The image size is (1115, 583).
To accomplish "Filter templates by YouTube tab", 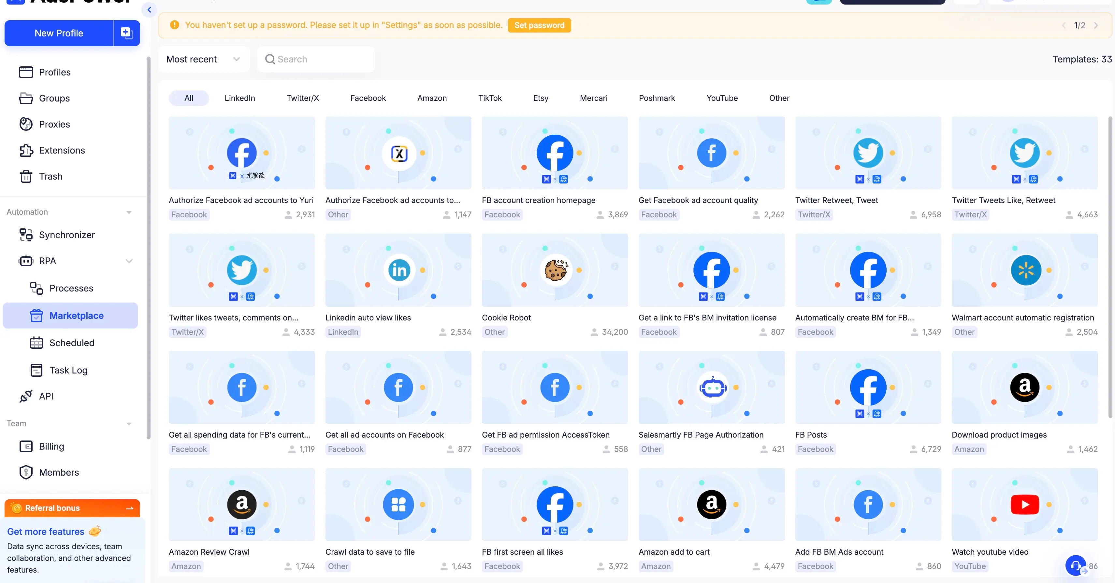I will coord(722,98).
